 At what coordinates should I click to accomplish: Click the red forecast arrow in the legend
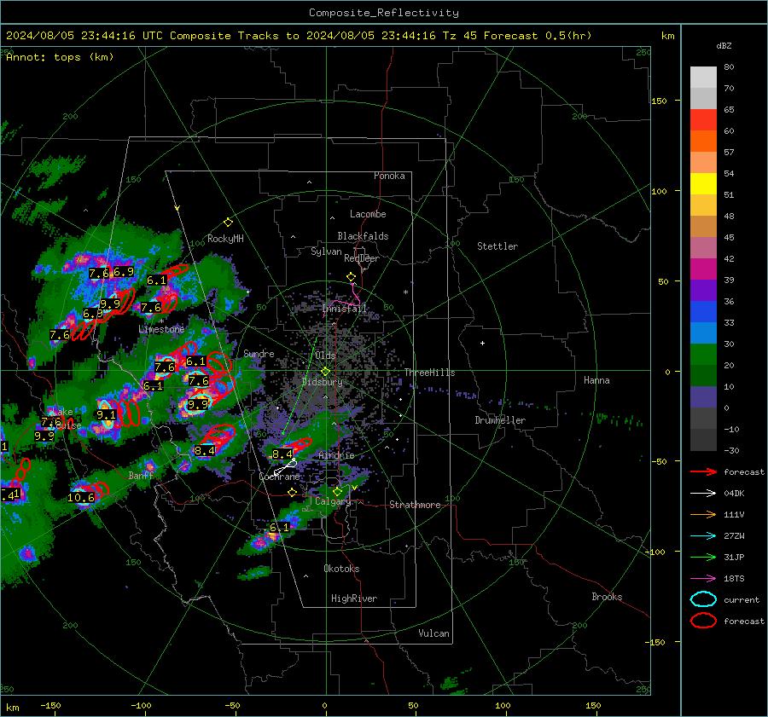pos(703,471)
